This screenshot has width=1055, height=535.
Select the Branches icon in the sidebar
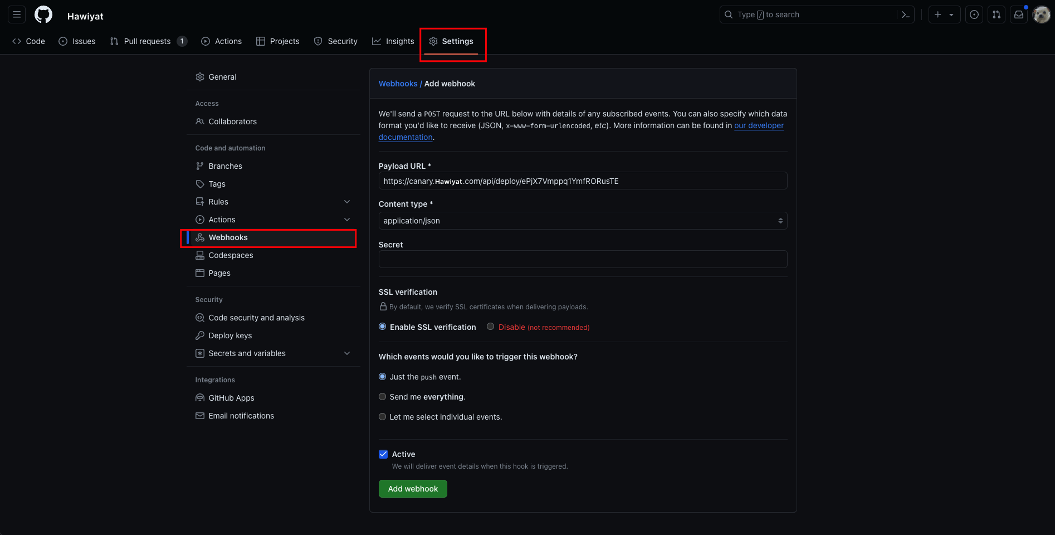(x=200, y=166)
